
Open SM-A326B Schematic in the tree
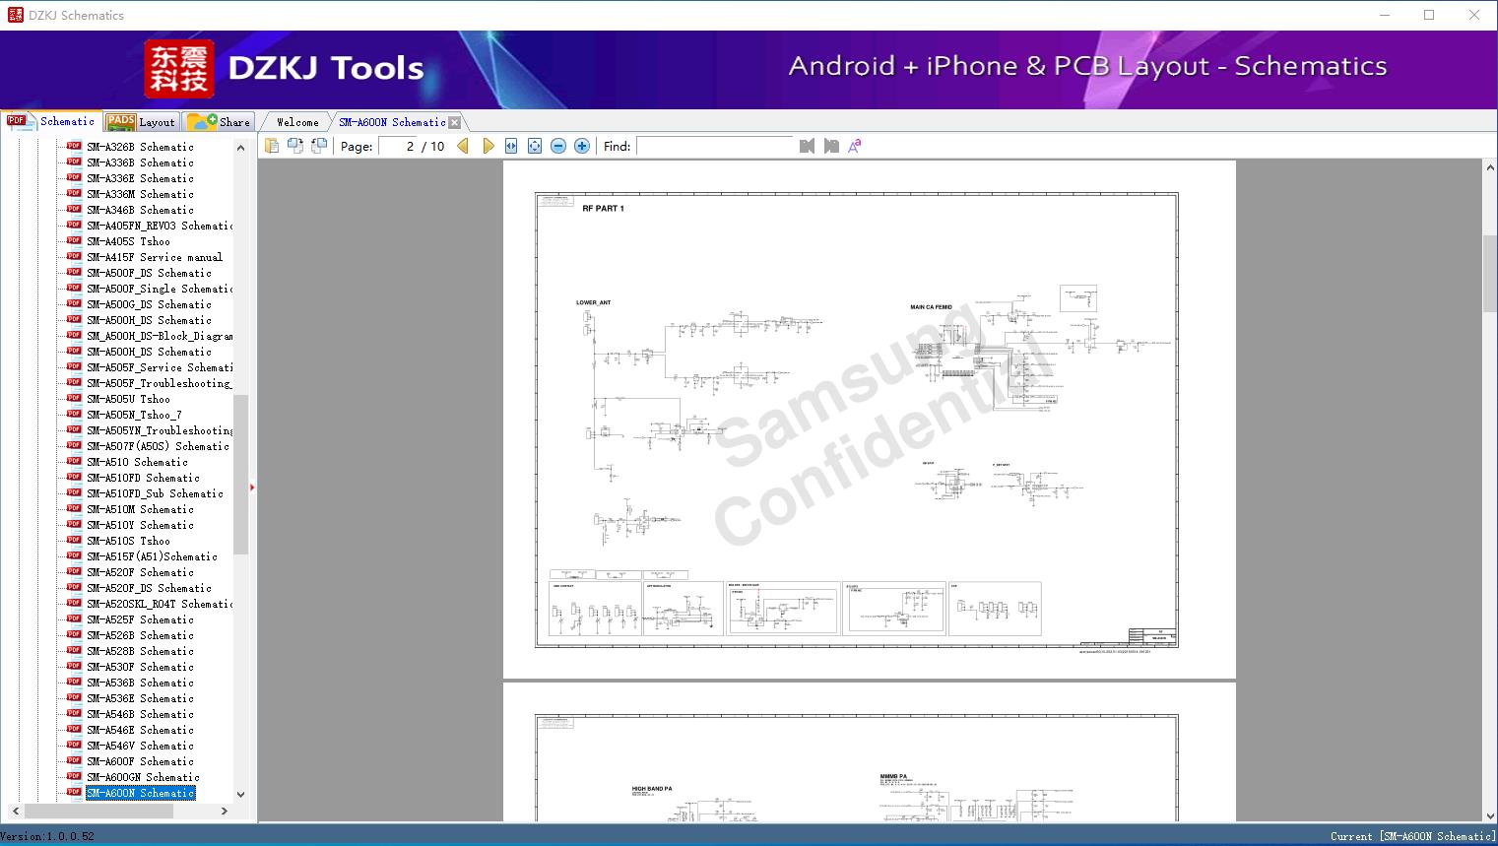coord(140,147)
